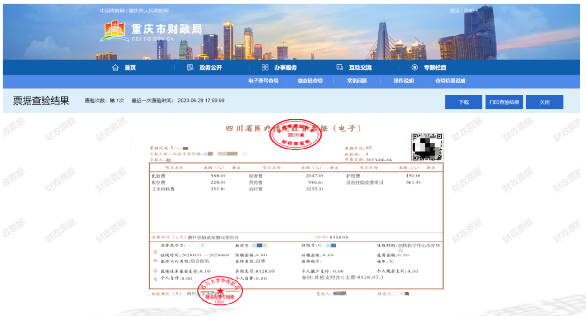
Task: Click the 登录 link at top right
Action: 455,11
